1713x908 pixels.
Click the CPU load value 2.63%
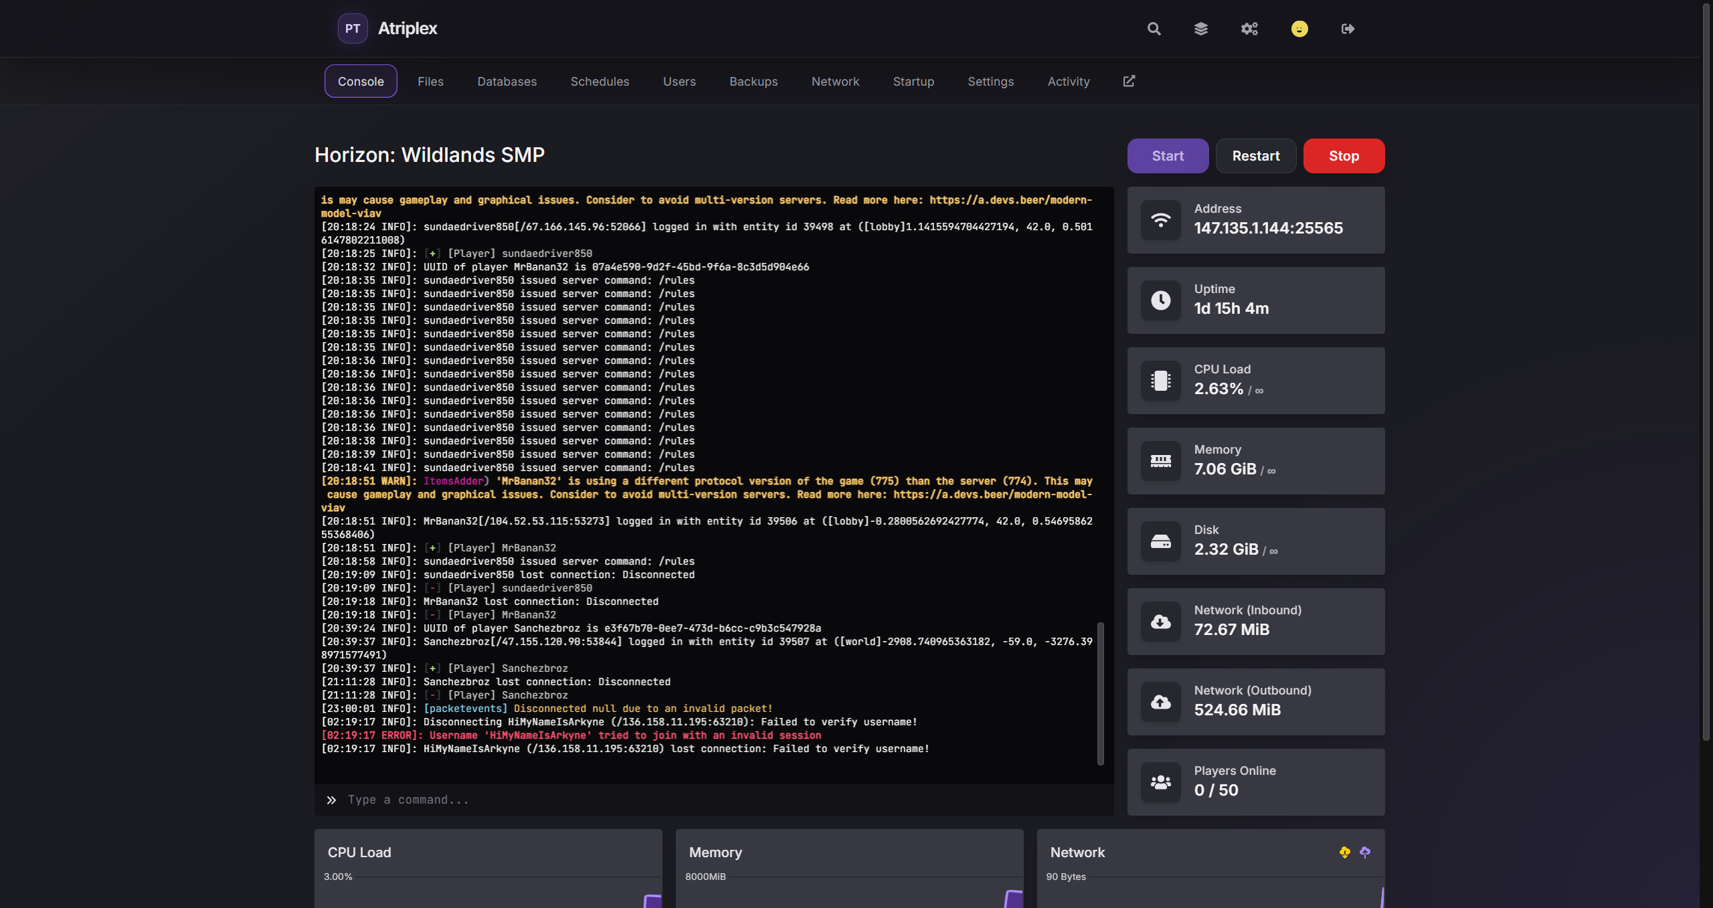pos(1219,389)
